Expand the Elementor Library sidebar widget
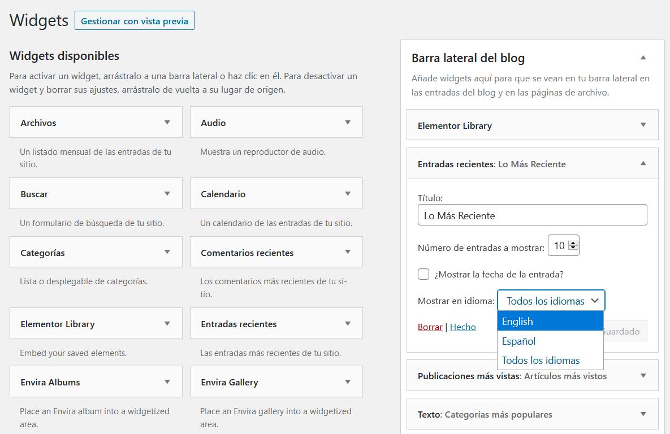The height and width of the screenshot is (434, 670). [x=643, y=125]
